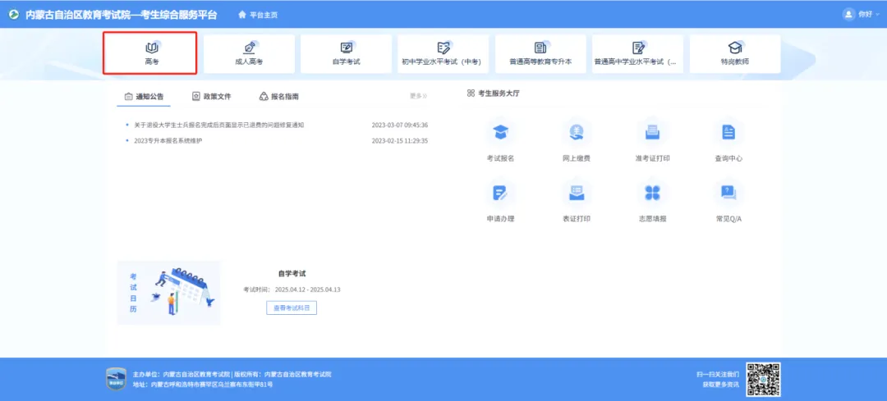Click the 准考证打印 printer icon
Viewport: 887px width, 401px height.
pyautogui.click(x=652, y=134)
